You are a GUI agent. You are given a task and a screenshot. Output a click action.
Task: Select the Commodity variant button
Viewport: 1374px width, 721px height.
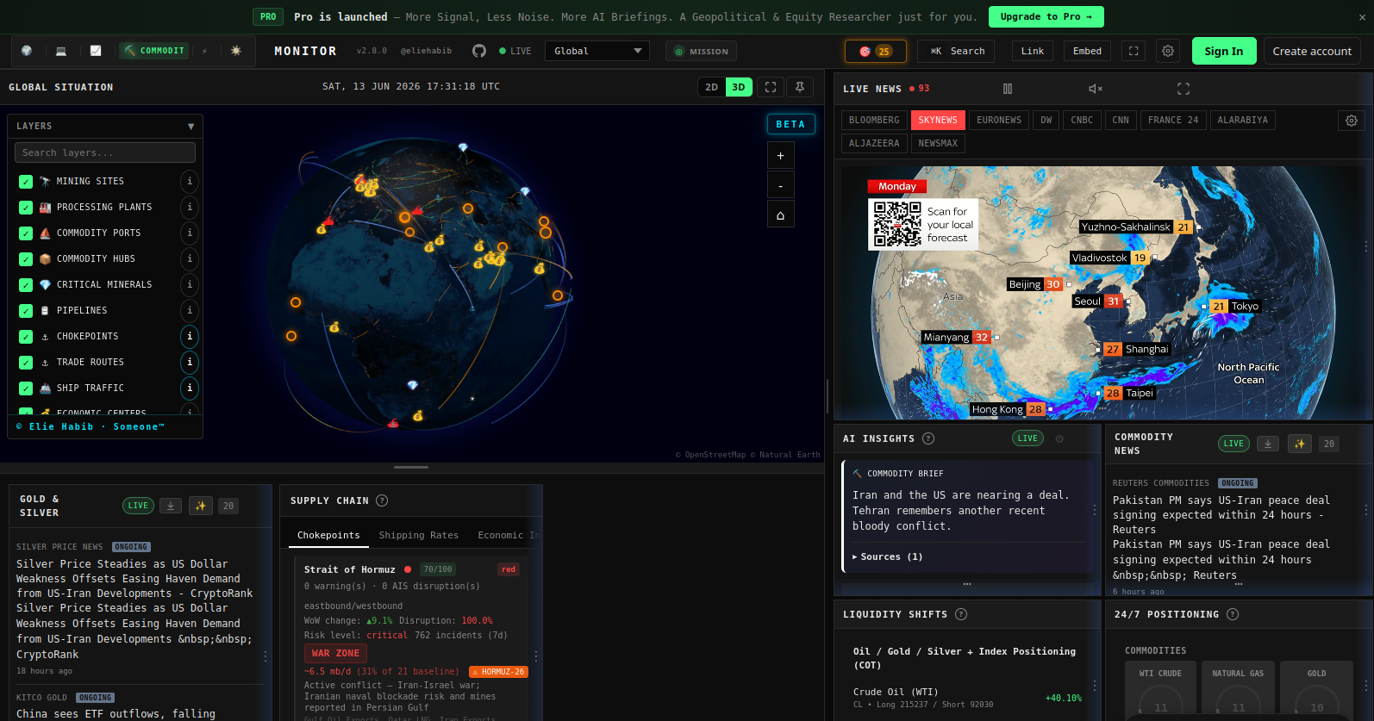pyautogui.click(x=154, y=51)
